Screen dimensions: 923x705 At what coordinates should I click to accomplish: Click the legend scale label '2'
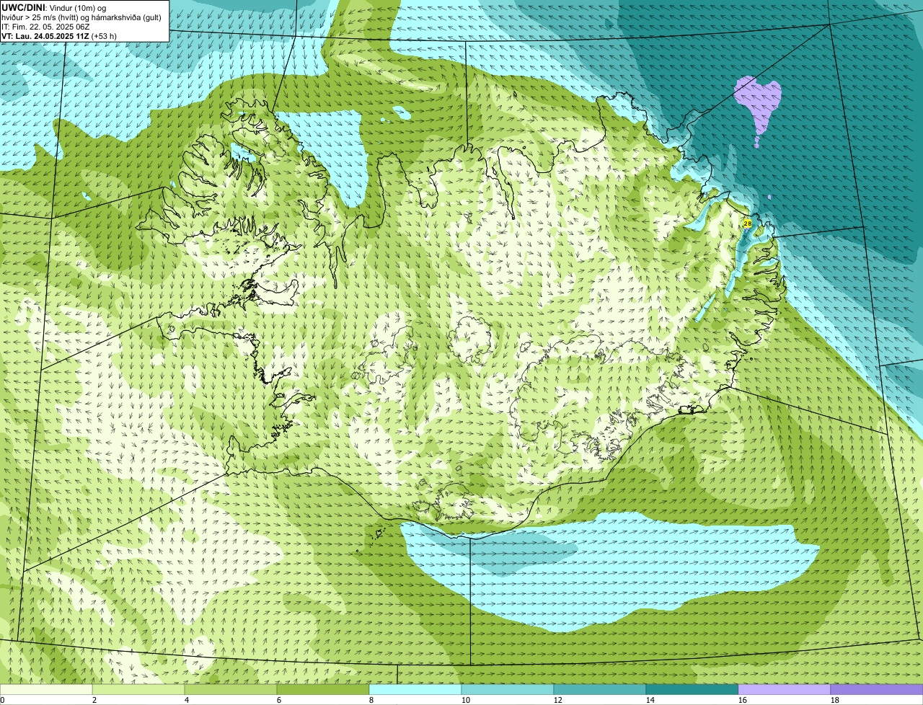point(94,700)
